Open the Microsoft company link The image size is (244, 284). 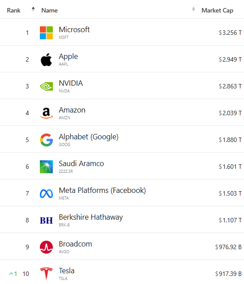point(74,29)
